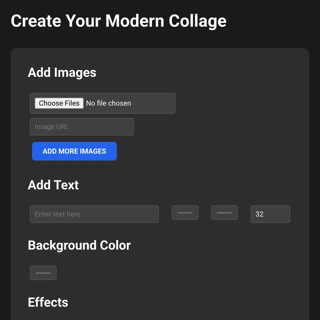Focus the 'Enter text here' field

point(94,214)
